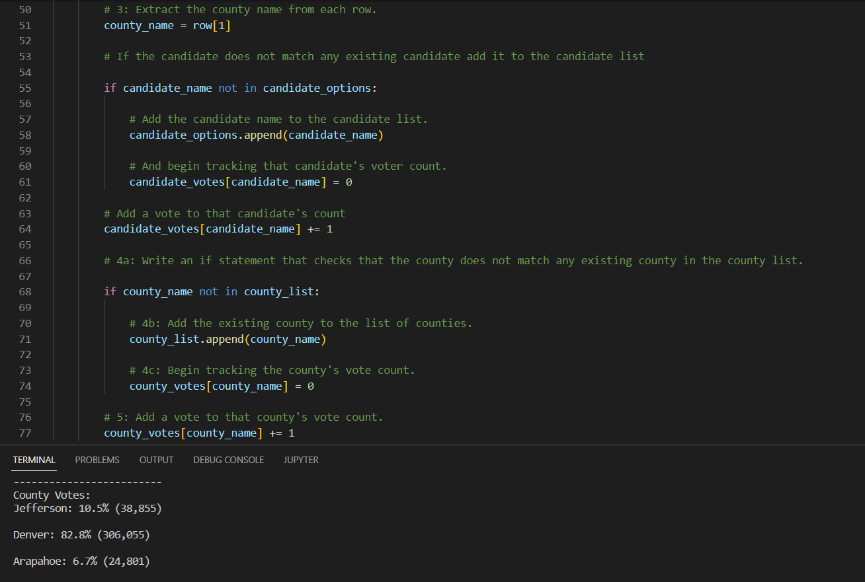Switch to the DEBUG CONSOLE tab
Viewport: 865px width, 582px height.
click(228, 460)
